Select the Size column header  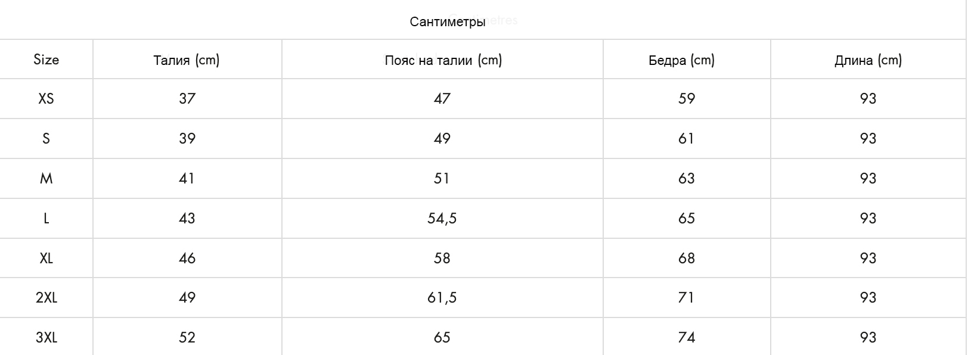46,60
